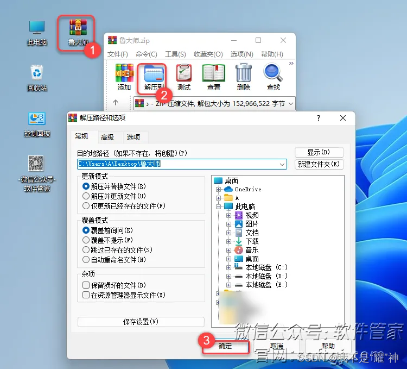Open the 微信公众号 软件管家 QR icon
This screenshot has width=407, height=369.
tap(36, 173)
